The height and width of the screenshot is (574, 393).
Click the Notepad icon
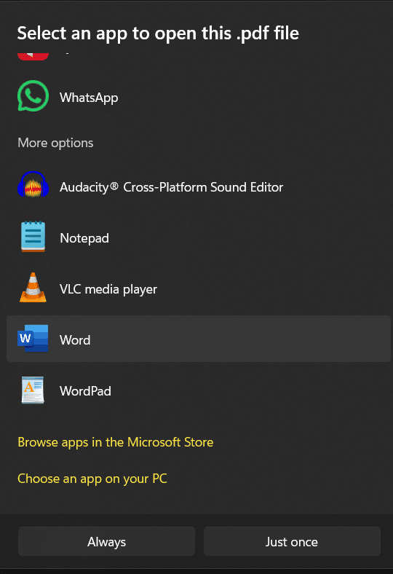pyautogui.click(x=33, y=237)
